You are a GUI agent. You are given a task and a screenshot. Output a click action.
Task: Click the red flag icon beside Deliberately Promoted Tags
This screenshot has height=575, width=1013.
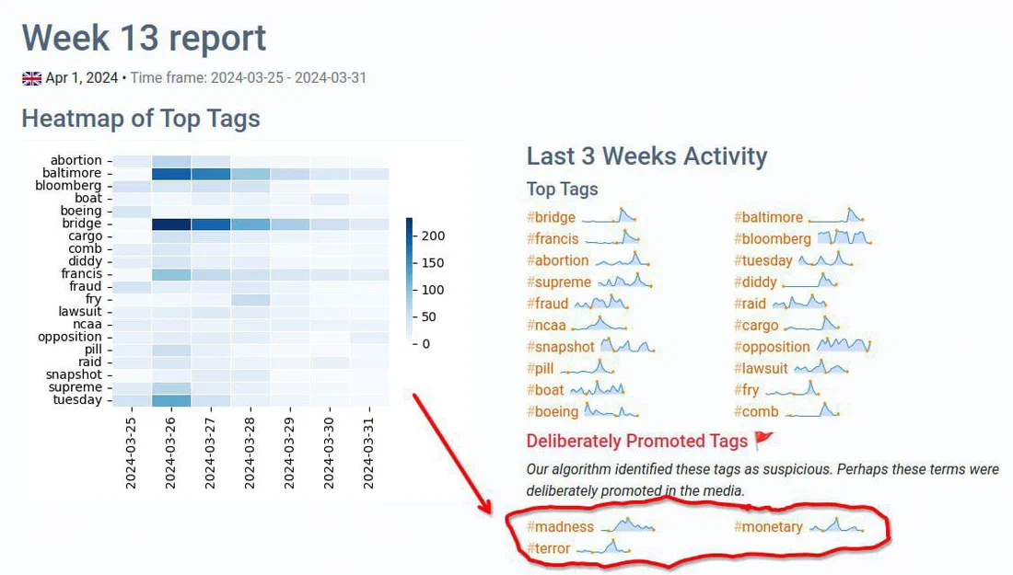(763, 440)
